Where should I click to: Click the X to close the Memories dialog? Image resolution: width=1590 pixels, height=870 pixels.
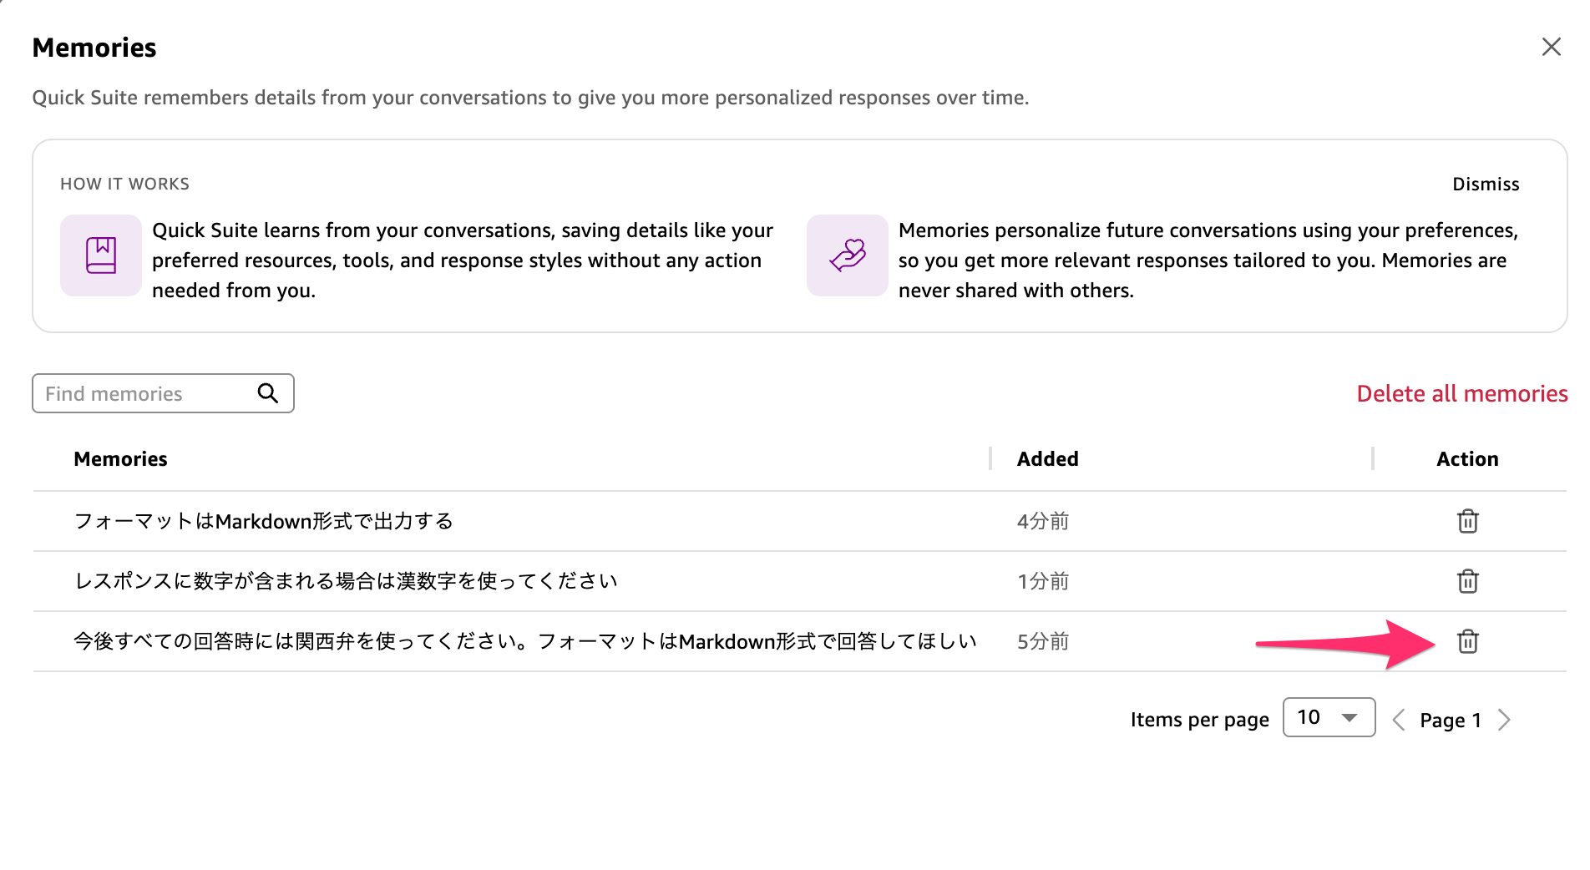(1552, 47)
